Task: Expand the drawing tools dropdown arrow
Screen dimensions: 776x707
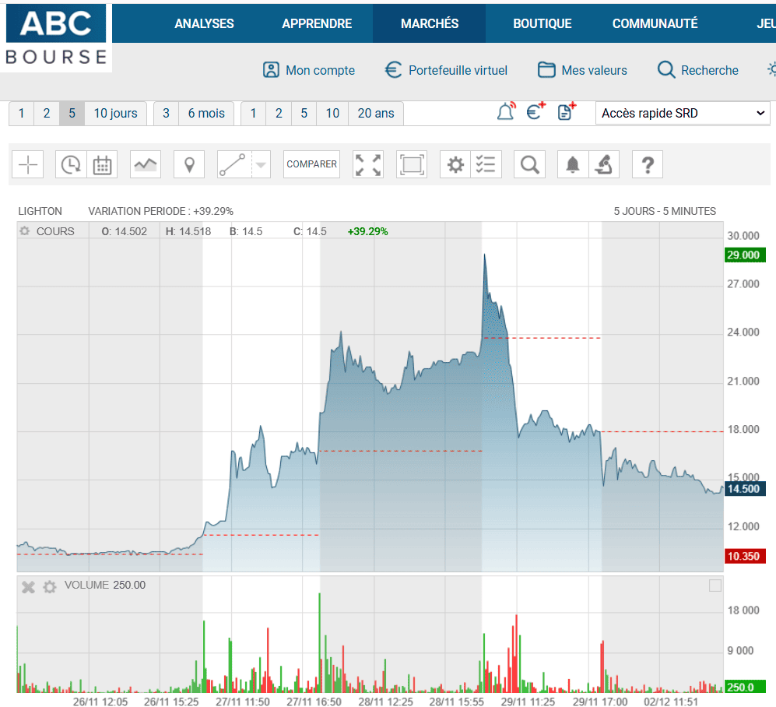Action: pos(262,164)
